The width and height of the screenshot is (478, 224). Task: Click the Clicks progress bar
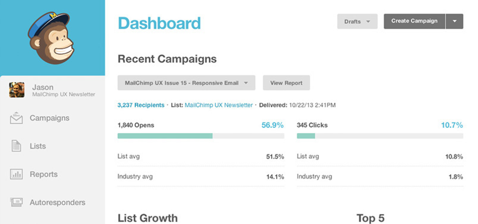coord(380,136)
